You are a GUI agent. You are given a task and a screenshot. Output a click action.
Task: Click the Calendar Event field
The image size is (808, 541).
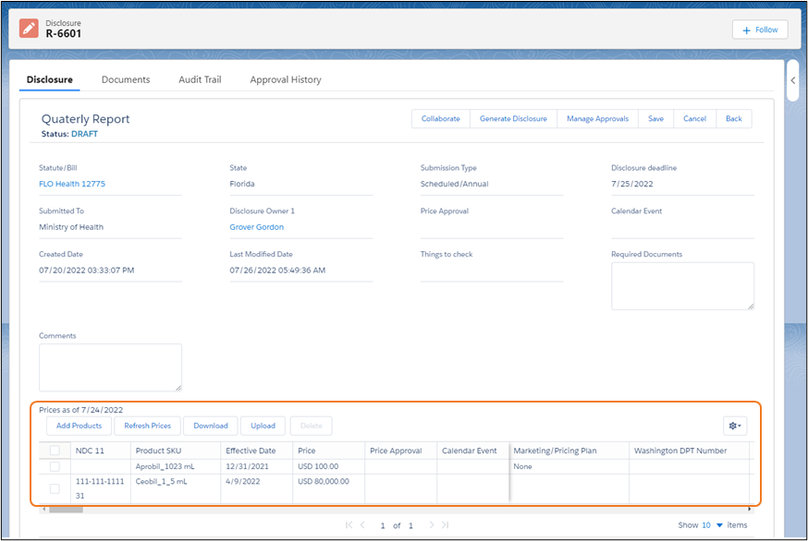pyautogui.click(x=683, y=227)
